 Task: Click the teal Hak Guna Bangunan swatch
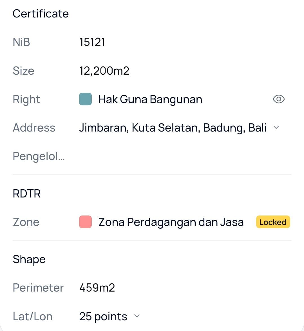85,99
